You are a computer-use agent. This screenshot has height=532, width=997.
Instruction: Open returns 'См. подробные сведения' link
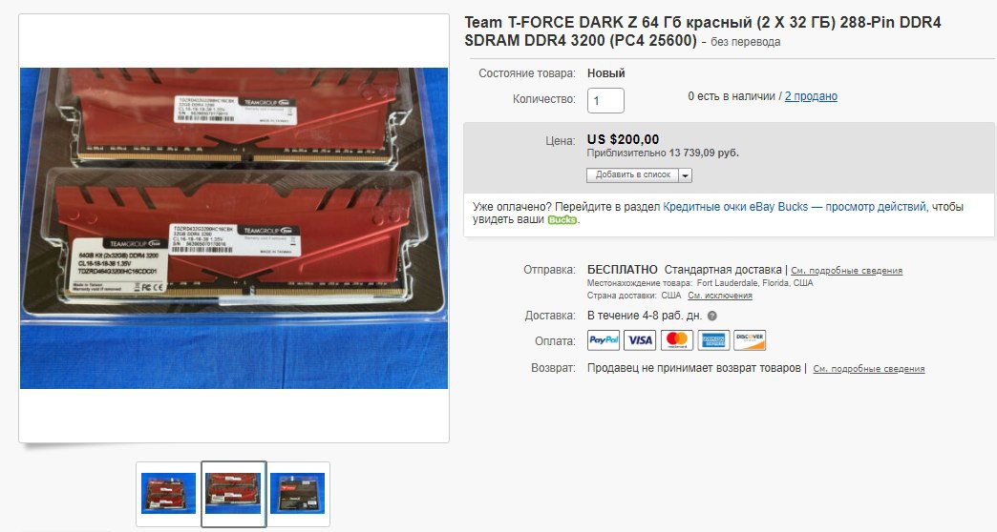tap(869, 369)
